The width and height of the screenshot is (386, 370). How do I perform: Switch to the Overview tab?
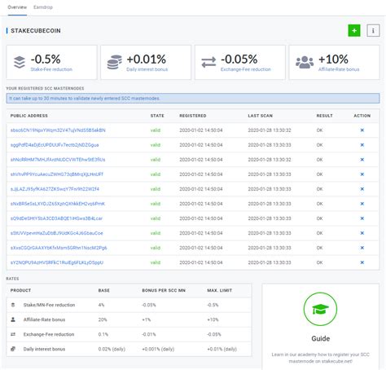[x=17, y=7]
